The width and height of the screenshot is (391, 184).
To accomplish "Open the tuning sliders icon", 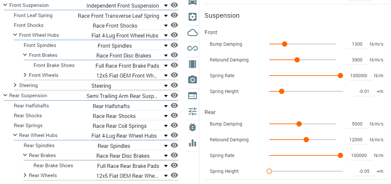I will point(192,111).
